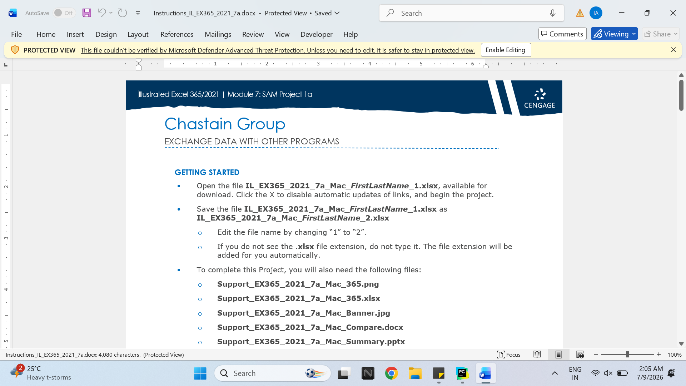Click the Defender protected view warning link
Screen dimensions: 686x386
coord(278,50)
